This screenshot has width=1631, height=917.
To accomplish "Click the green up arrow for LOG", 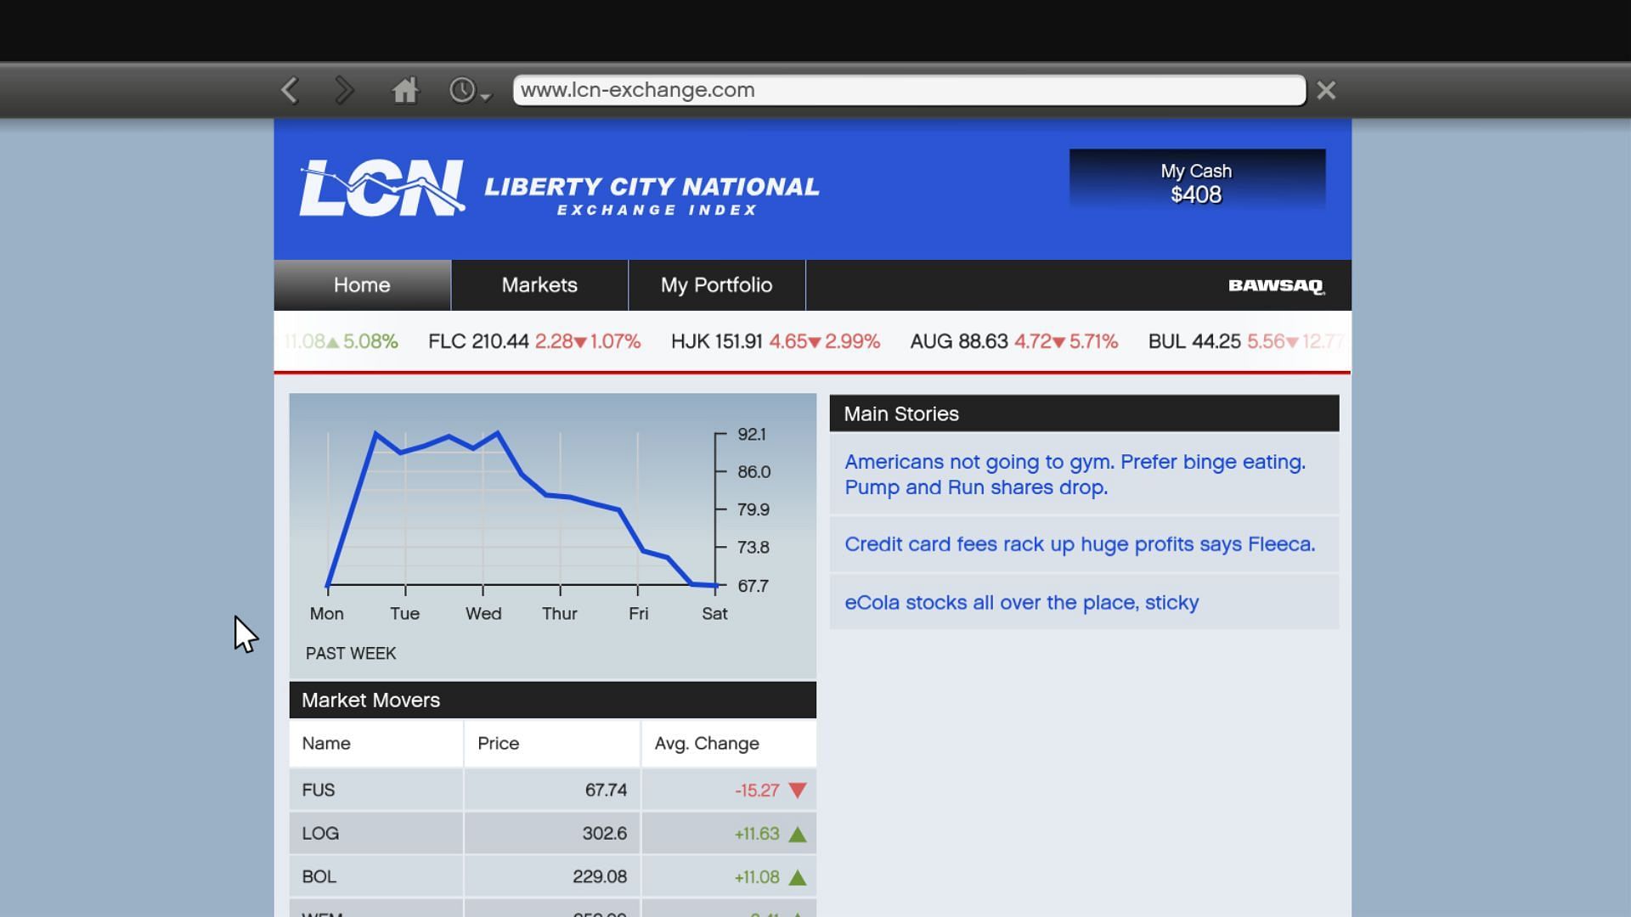I will (x=797, y=835).
